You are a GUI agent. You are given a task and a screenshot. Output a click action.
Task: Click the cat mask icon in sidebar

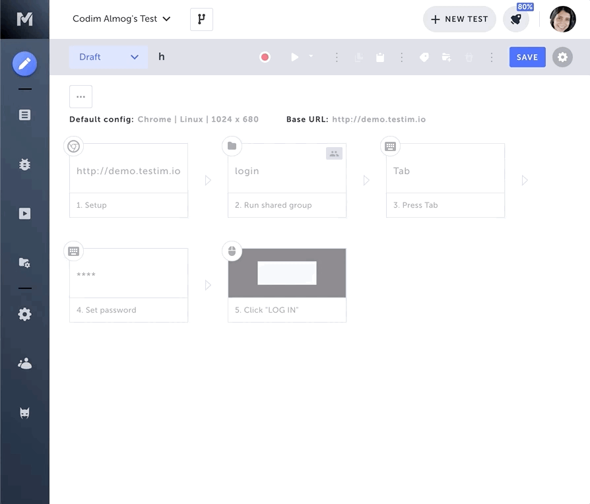click(x=24, y=413)
